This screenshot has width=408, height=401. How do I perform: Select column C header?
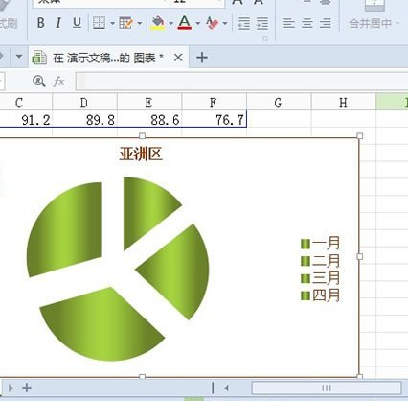click(x=26, y=103)
